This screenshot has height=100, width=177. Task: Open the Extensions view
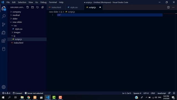click(4, 41)
